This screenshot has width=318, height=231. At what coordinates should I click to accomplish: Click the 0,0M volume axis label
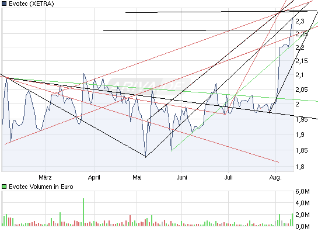302,226
